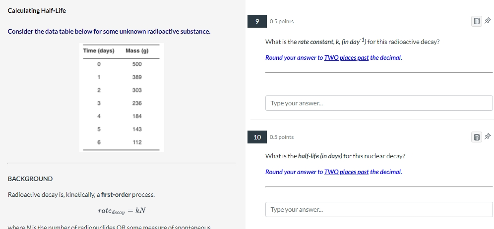Select question number 9 badge

point(257,21)
